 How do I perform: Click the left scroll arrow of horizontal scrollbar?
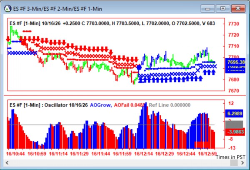(7, 163)
